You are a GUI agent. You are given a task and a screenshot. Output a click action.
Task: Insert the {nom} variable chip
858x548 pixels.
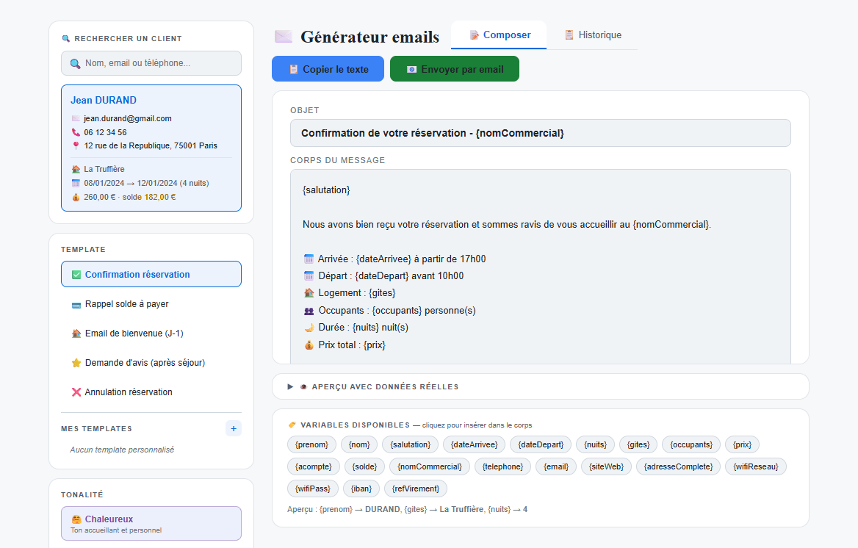[x=359, y=444]
